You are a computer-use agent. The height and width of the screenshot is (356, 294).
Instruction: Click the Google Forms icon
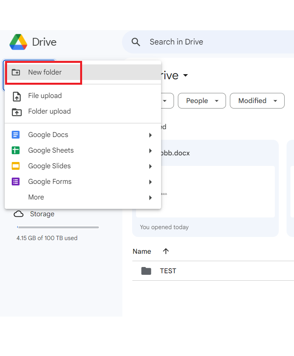(x=16, y=182)
